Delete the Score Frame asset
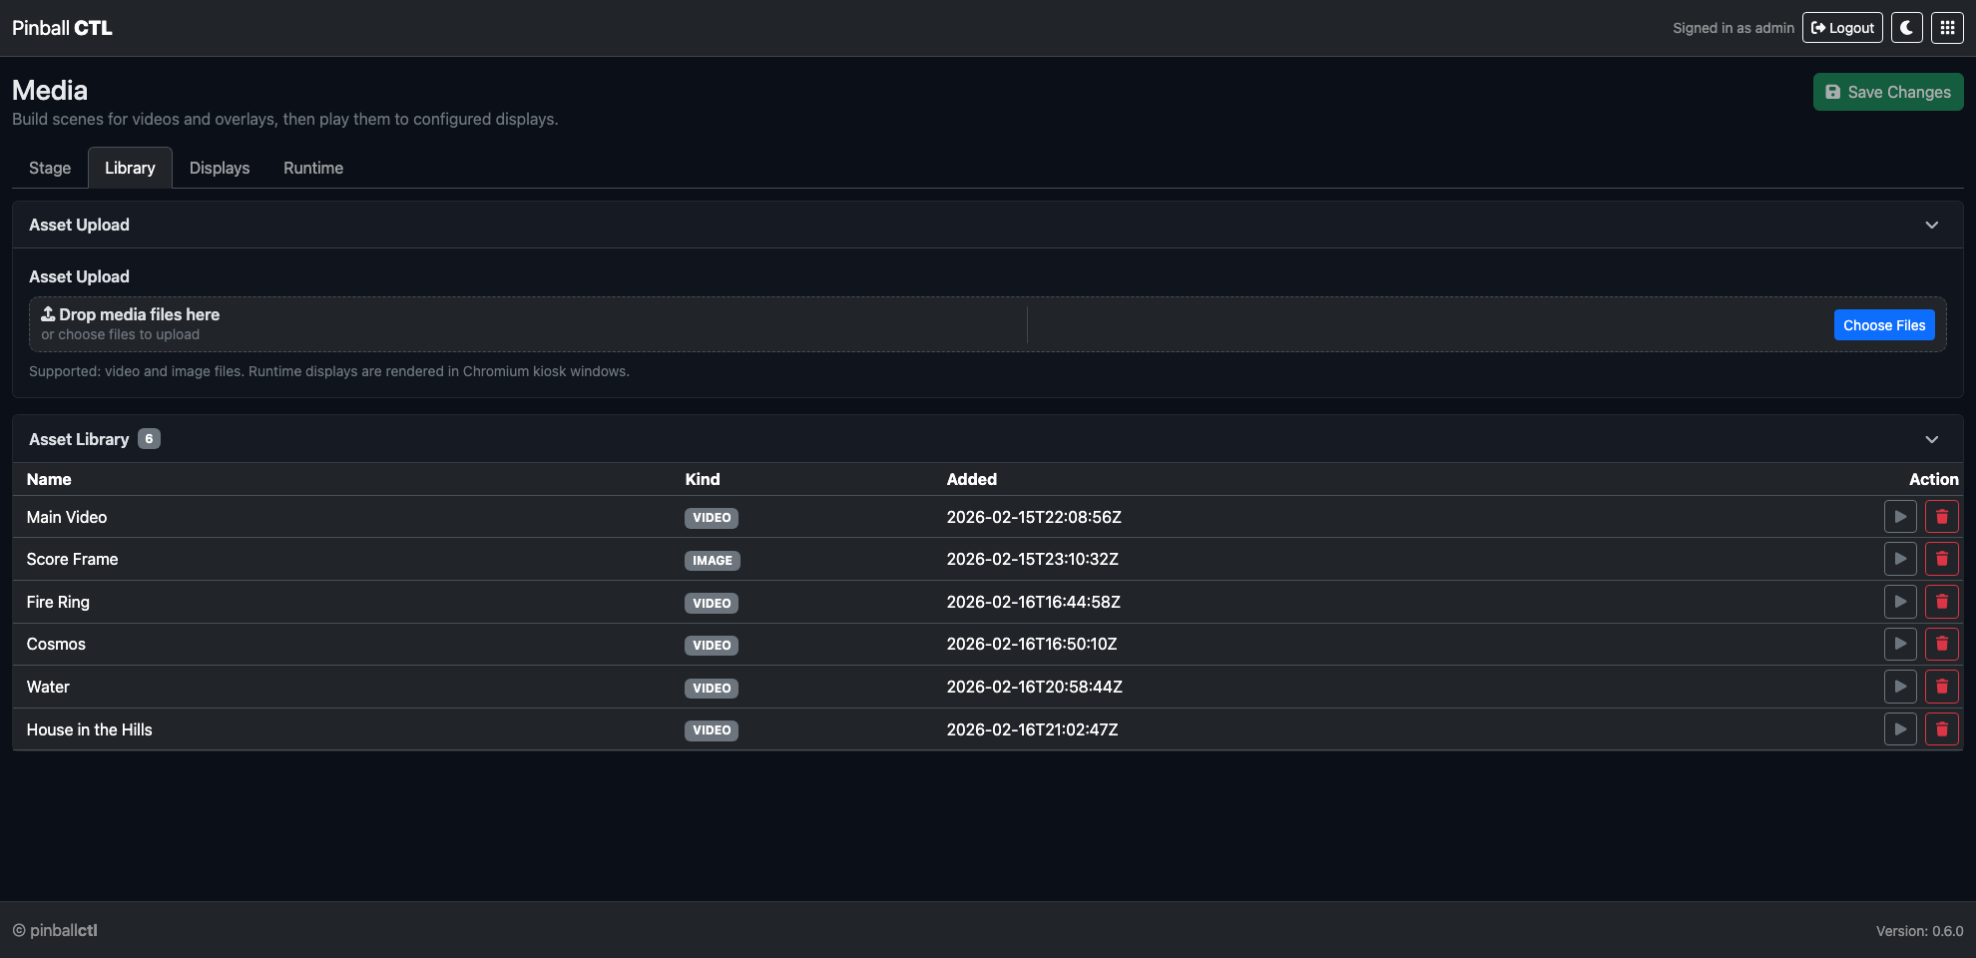This screenshot has height=958, width=1976. [x=1942, y=559]
